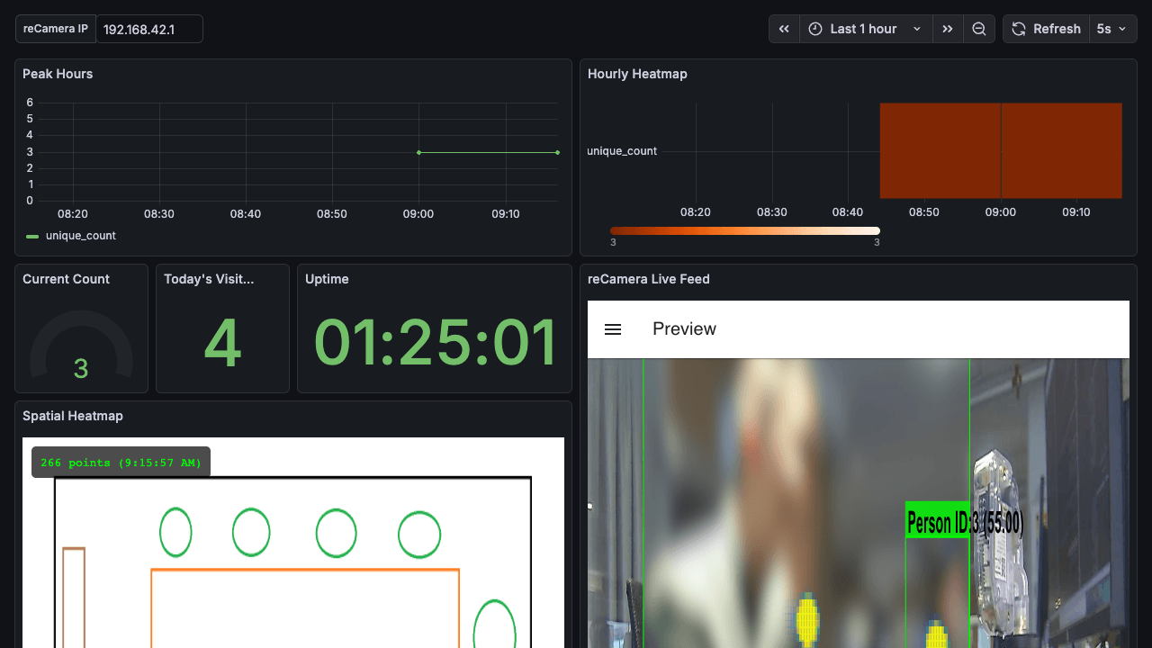
Task: Open the reCamera Live Feed panel title
Action: point(649,279)
